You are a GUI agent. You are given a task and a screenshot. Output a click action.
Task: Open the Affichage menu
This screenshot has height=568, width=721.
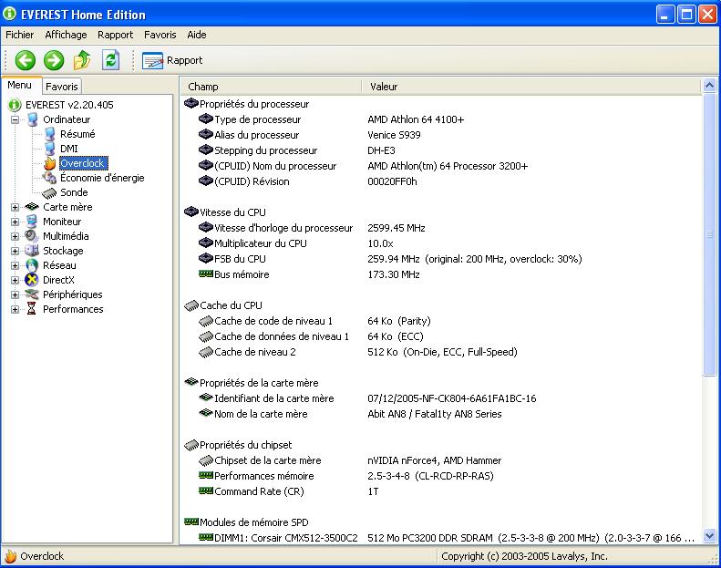(66, 35)
